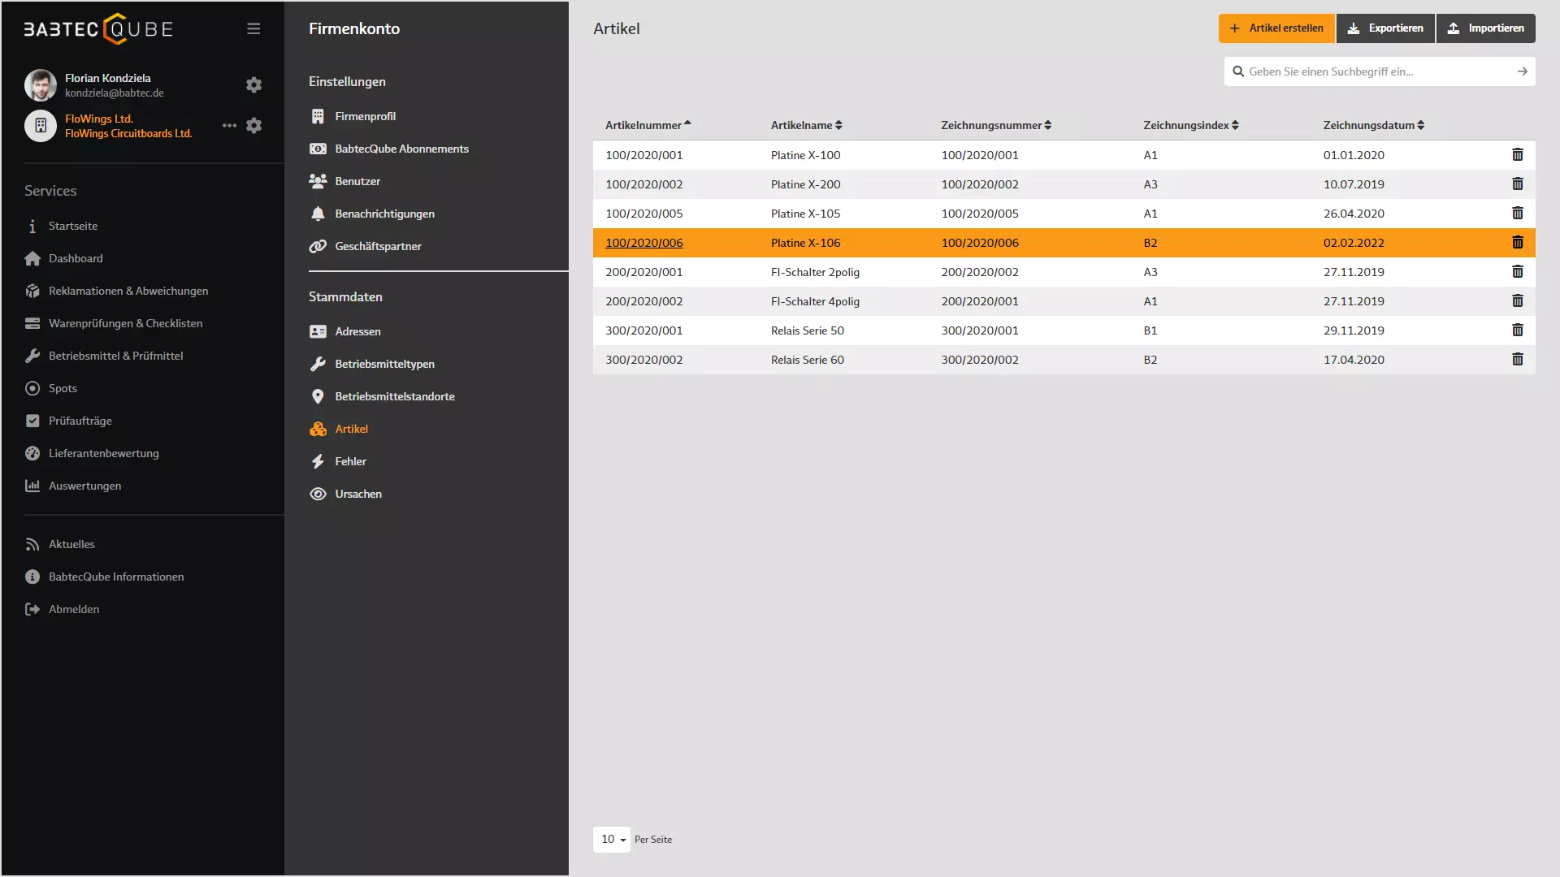Screen dimensions: 1560x877
Task: Toggle the hamburger menu icon
Action: tap(253, 28)
